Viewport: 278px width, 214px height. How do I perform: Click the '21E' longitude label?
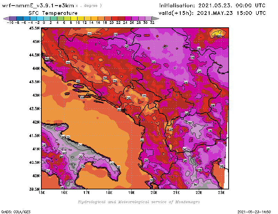coord(177,193)
